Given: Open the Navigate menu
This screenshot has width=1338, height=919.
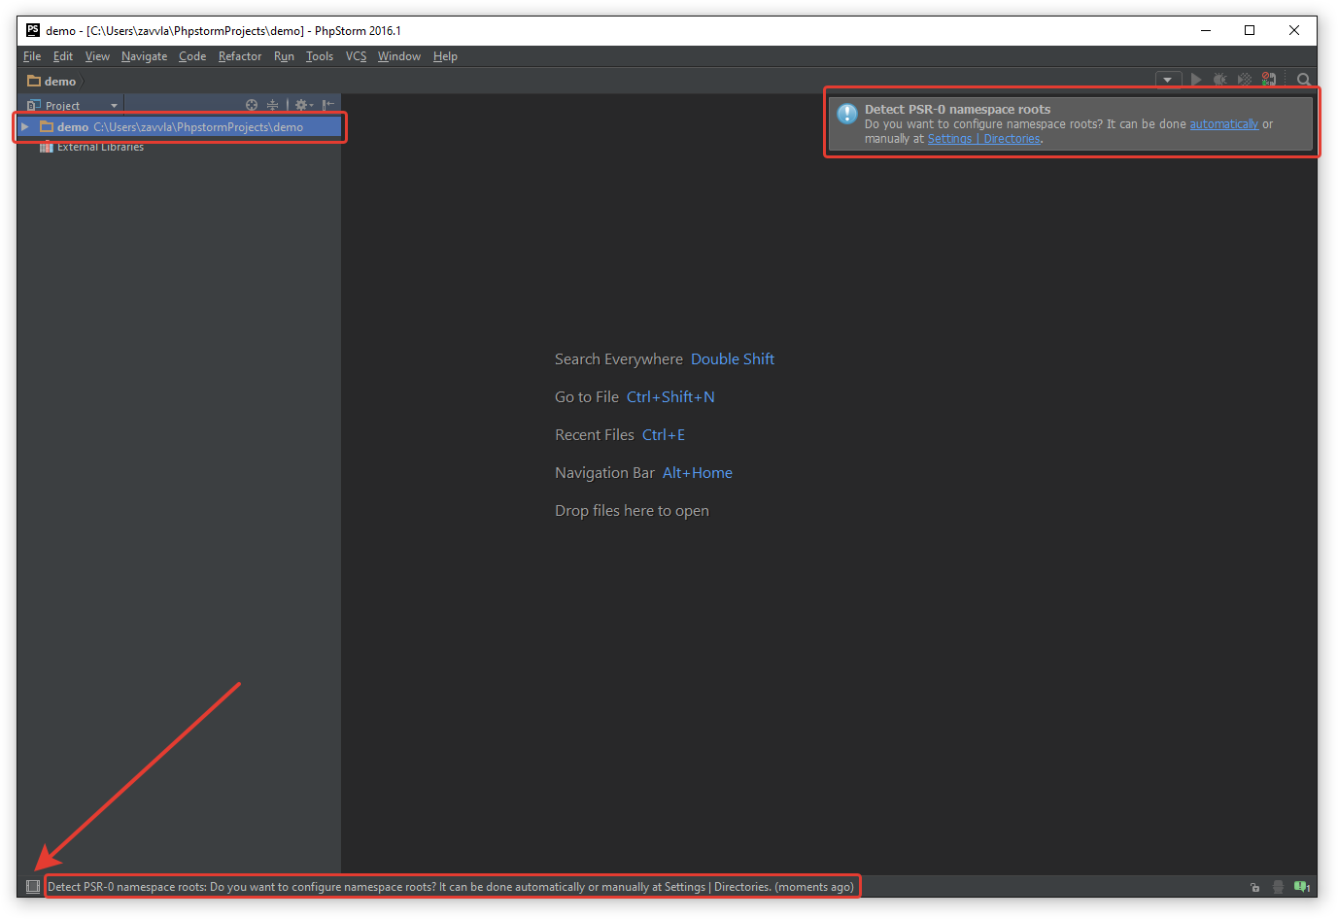Looking at the screenshot, I should [x=144, y=56].
